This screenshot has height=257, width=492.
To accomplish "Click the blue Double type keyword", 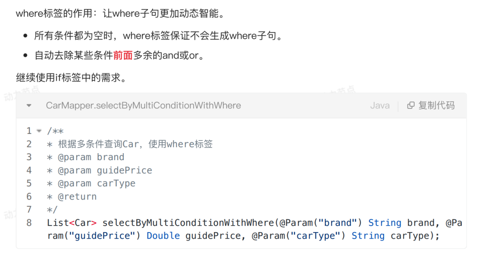I will (x=163, y=236).
